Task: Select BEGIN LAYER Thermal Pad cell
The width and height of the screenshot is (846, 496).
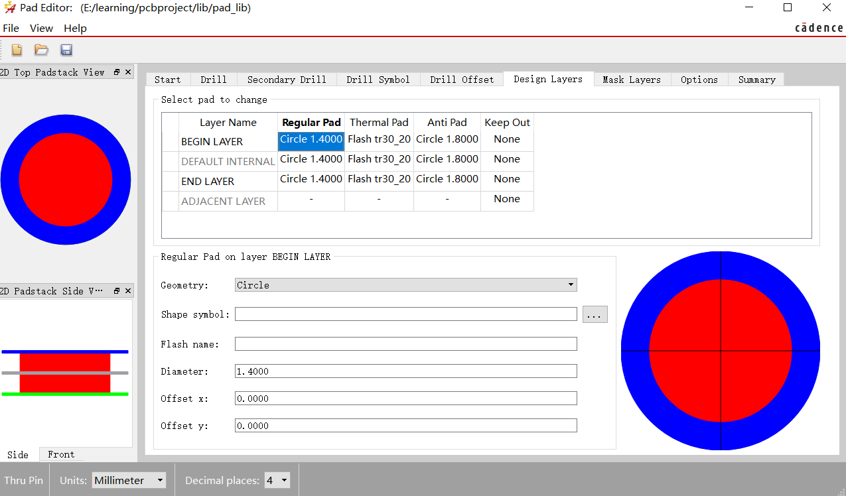Action: point(379,141)
